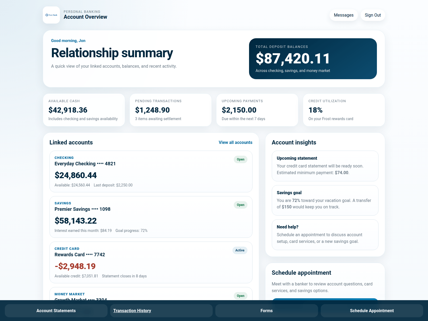428x321 pixels.
Task: Open the Savings goal insight
Action: pos(325,200)
